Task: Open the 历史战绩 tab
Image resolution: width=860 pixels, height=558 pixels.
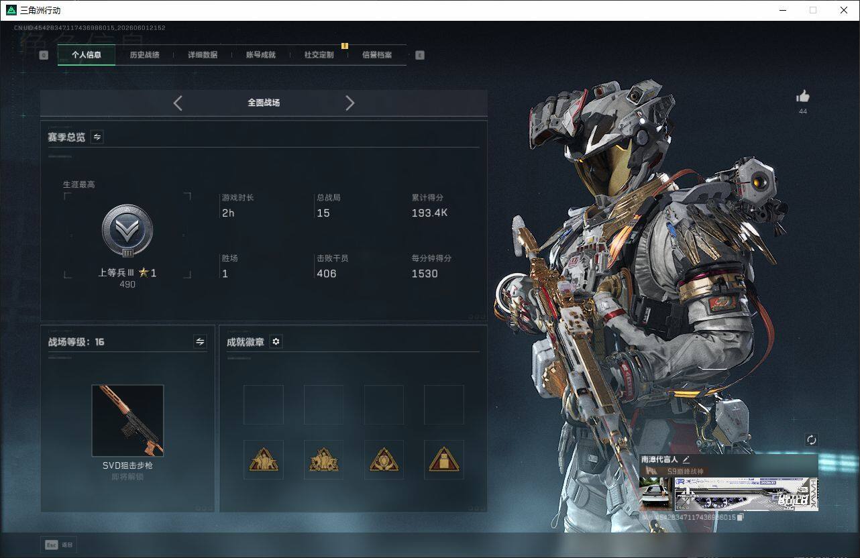Action: (144, 55)
